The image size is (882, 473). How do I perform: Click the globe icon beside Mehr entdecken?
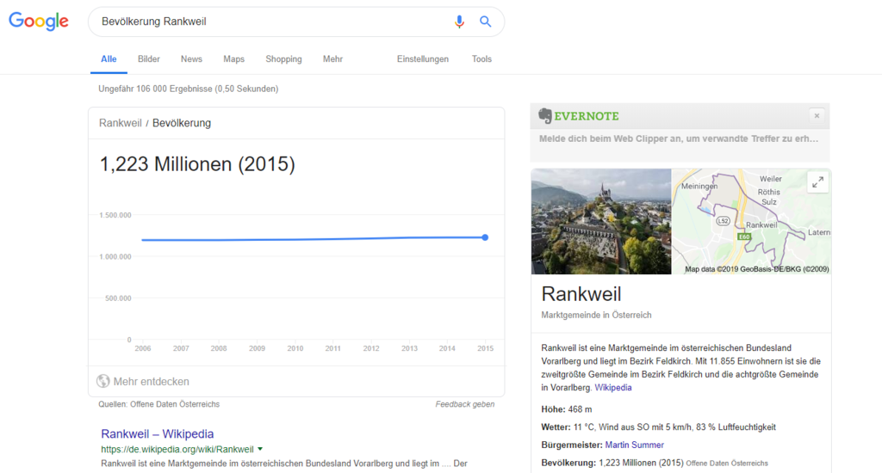(103, 381)
